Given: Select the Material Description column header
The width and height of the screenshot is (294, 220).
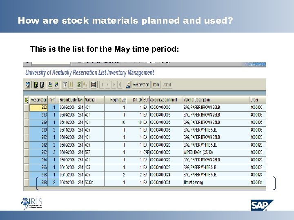Looking at the screenshot, I should click(216, 100).
